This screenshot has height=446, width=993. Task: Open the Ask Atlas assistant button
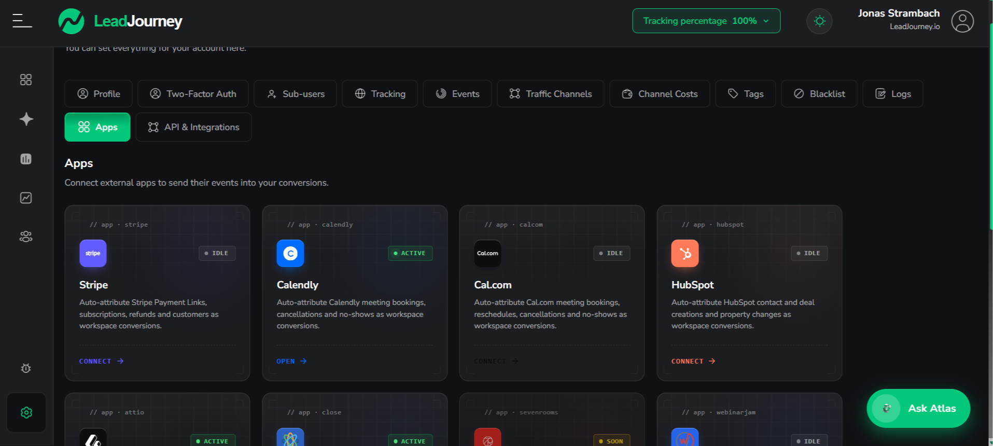coord(918,408)
